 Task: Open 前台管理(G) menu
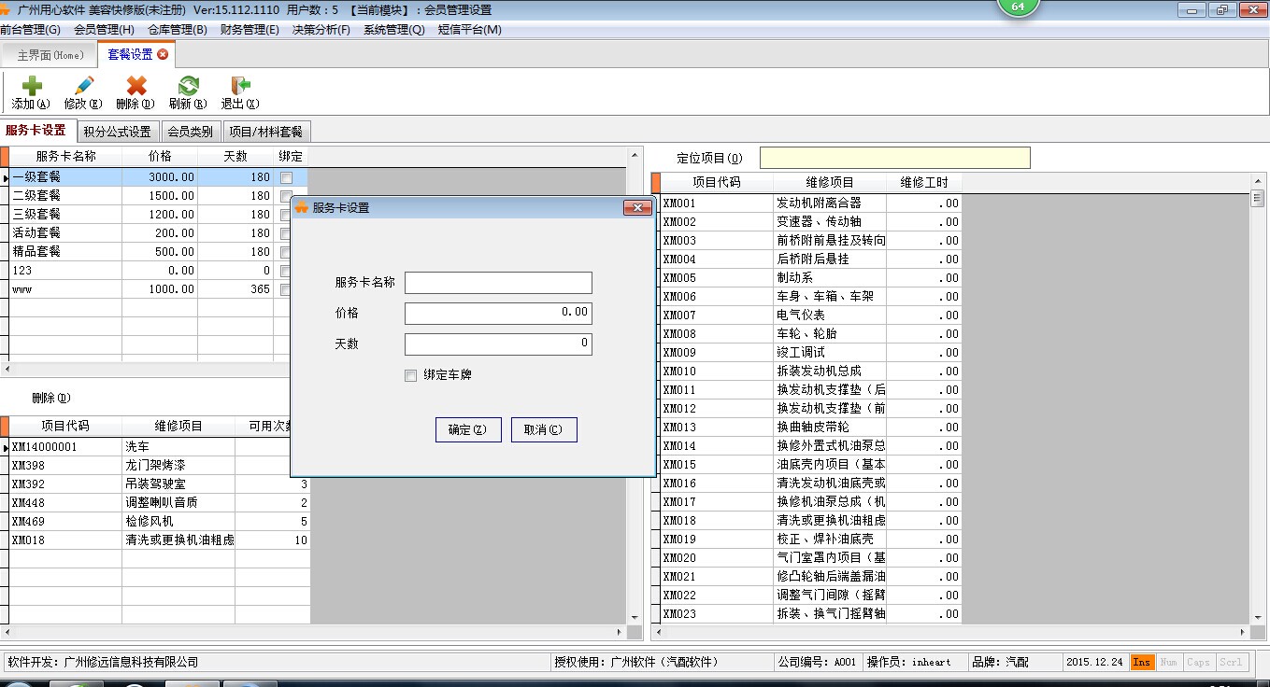tap(30, 29)
